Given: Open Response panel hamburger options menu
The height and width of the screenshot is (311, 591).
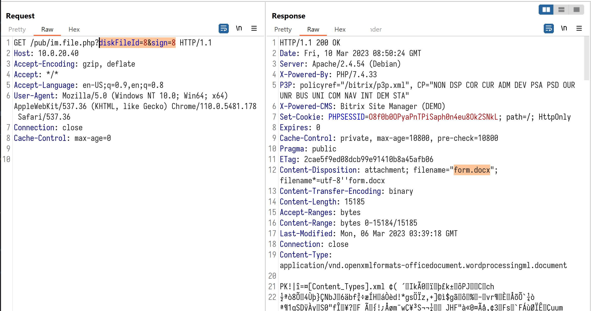Looking at the screenshot, I should point(579,29).
